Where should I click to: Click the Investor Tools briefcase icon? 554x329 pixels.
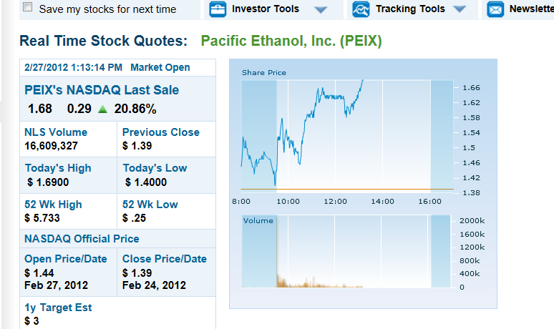tap(217, 9)
